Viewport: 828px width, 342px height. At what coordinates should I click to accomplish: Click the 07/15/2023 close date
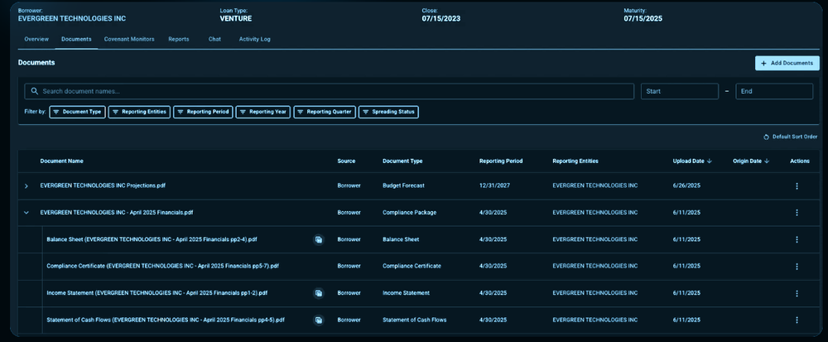pos(441,18)
